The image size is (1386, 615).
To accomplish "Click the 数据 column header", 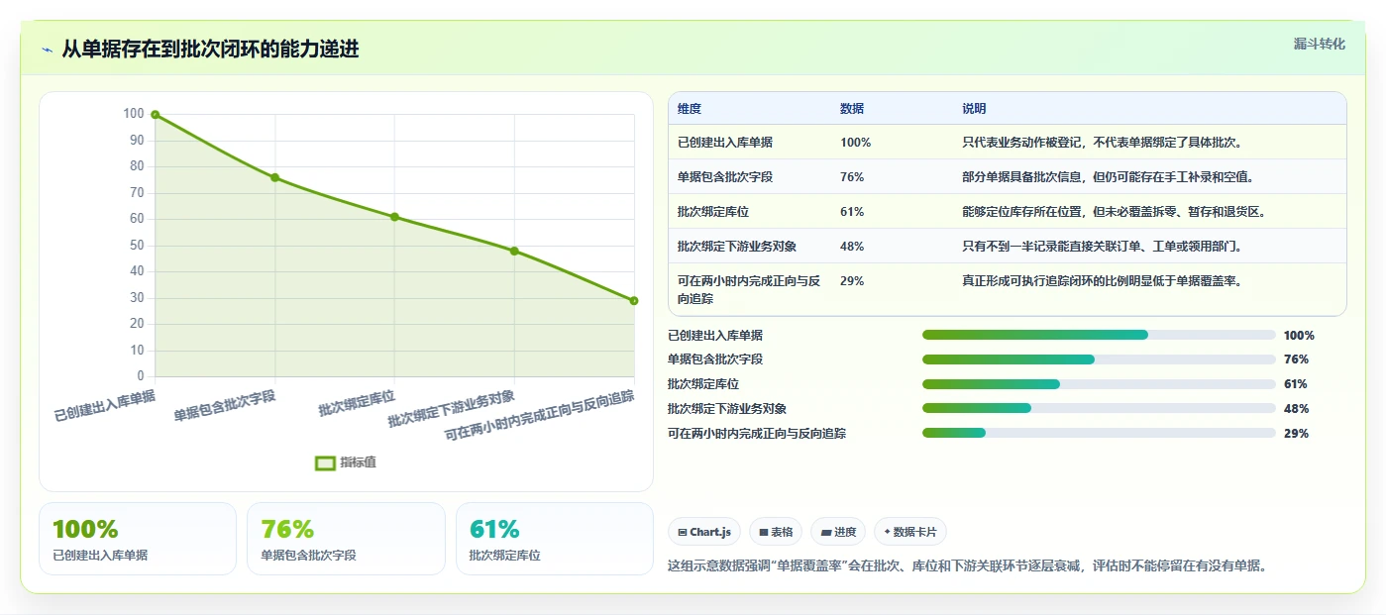I will (x=852, y=109).
